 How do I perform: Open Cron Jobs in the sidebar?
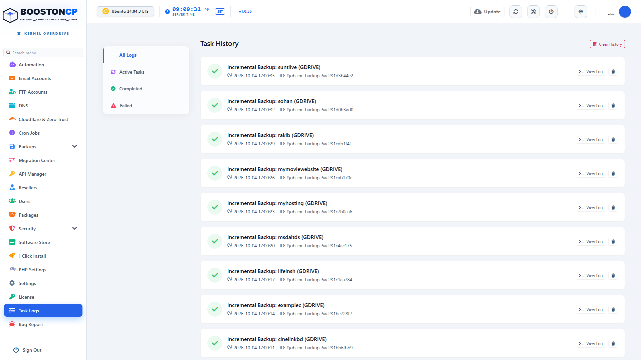pyautogui.click(x=43, y=133)
